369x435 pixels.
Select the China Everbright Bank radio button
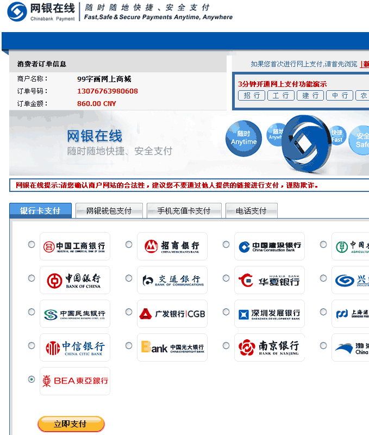click(x=129, y=346)
